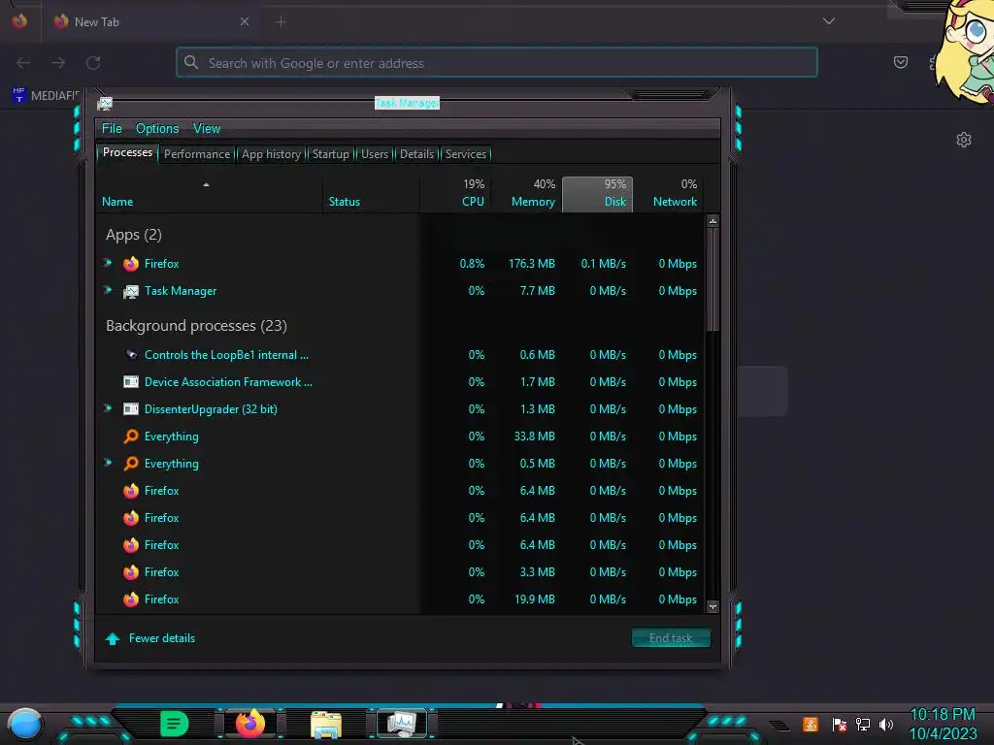Click the scrollbar down arrow in process list
The width and height of the screenshot is (994, 745).
click(x=712, y=607)
